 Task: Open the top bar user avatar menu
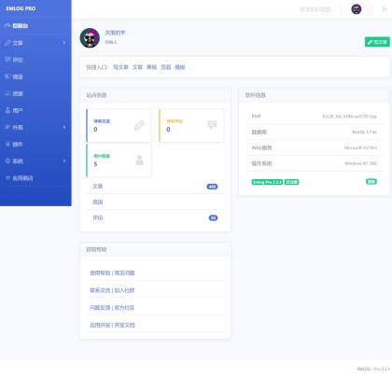pos(357,9)
